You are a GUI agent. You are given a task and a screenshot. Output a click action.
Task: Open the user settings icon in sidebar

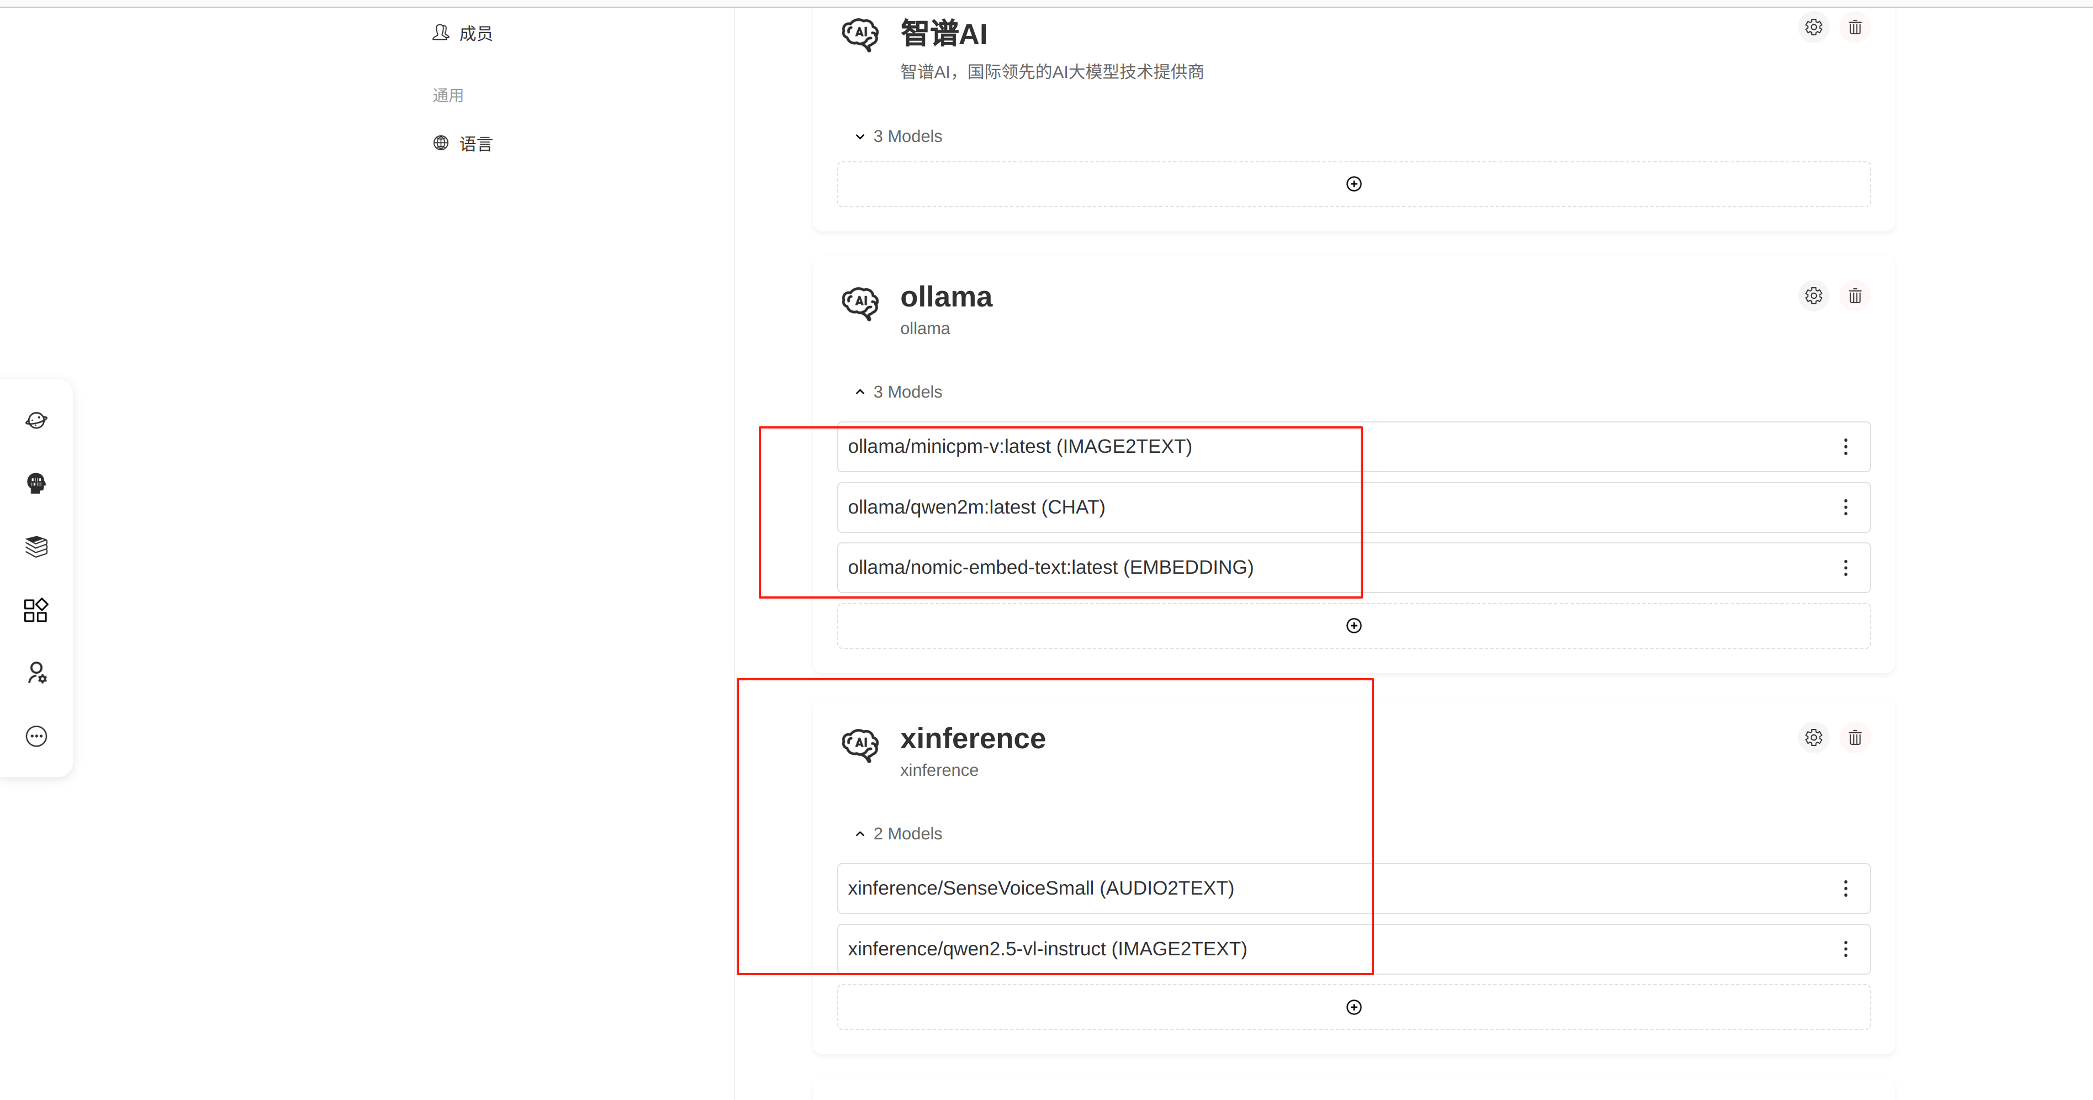(x=36, y=673)
